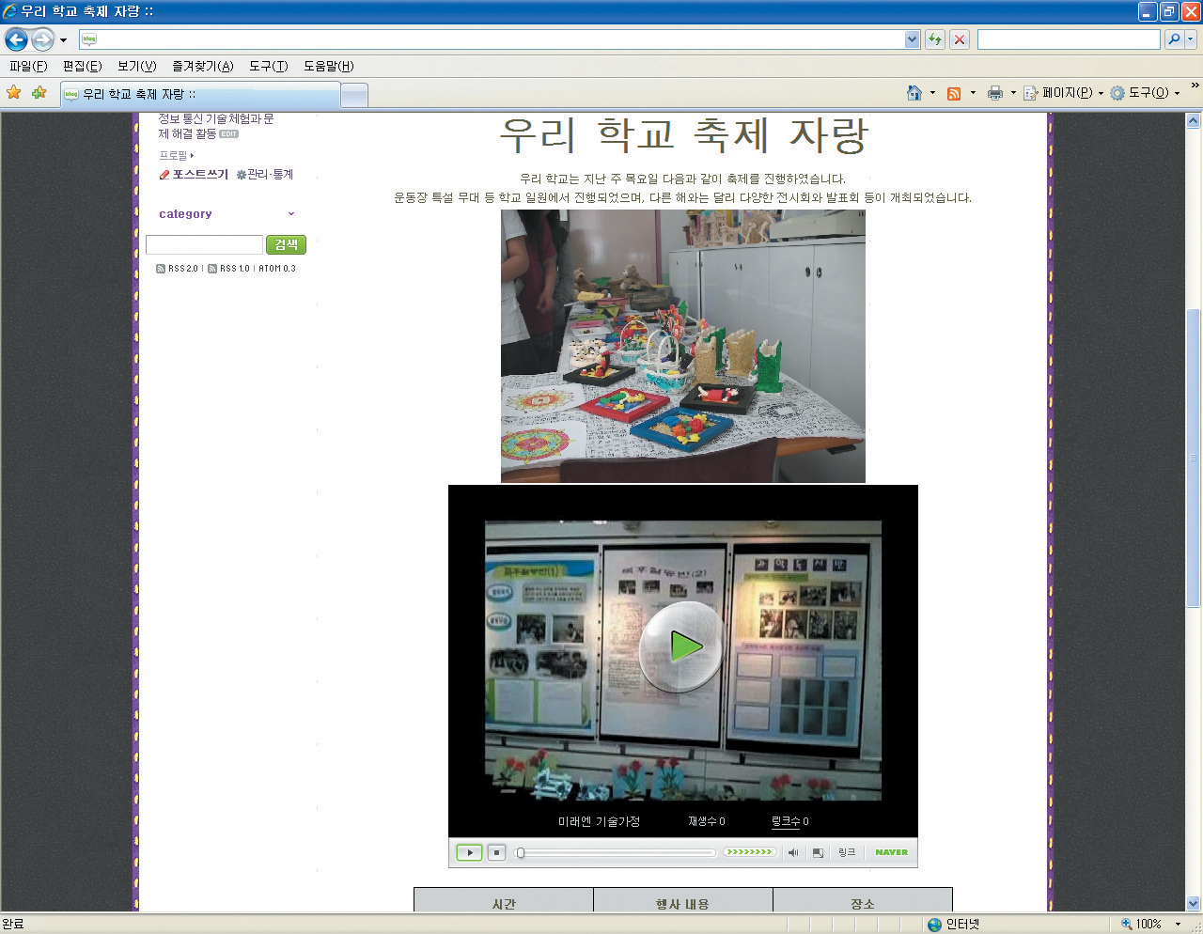Image resolution: width=1203 pixels, height=934 pixels.
Task: Click the yellow Favorites star icon
Action: [14, 93]
